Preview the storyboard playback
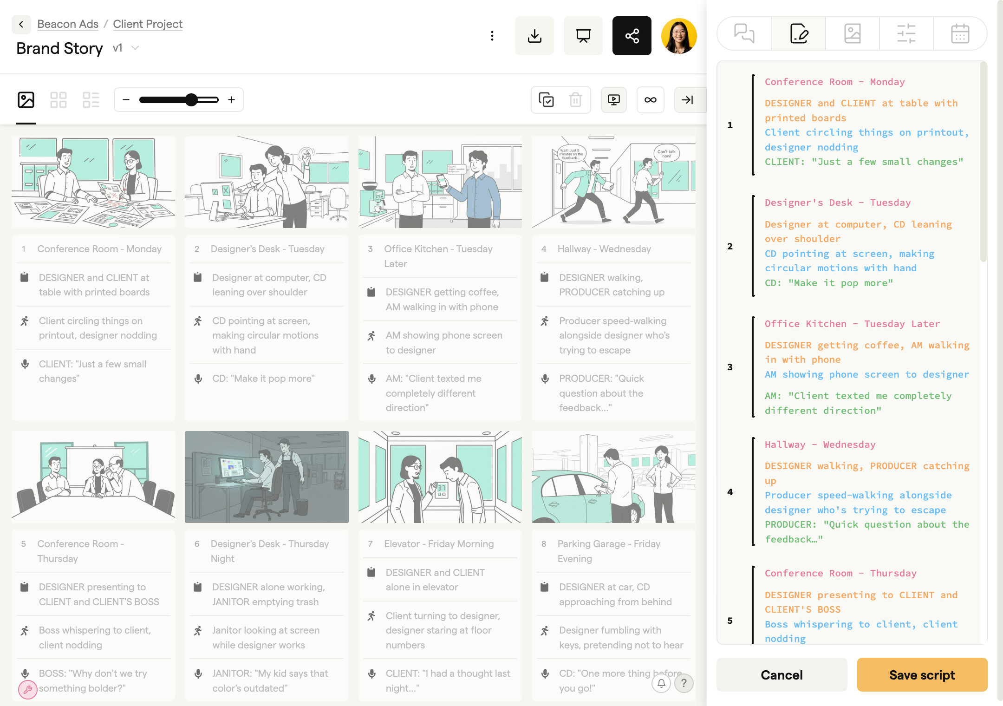Screen dimensions: 1003x706 [x=614, y=99]
